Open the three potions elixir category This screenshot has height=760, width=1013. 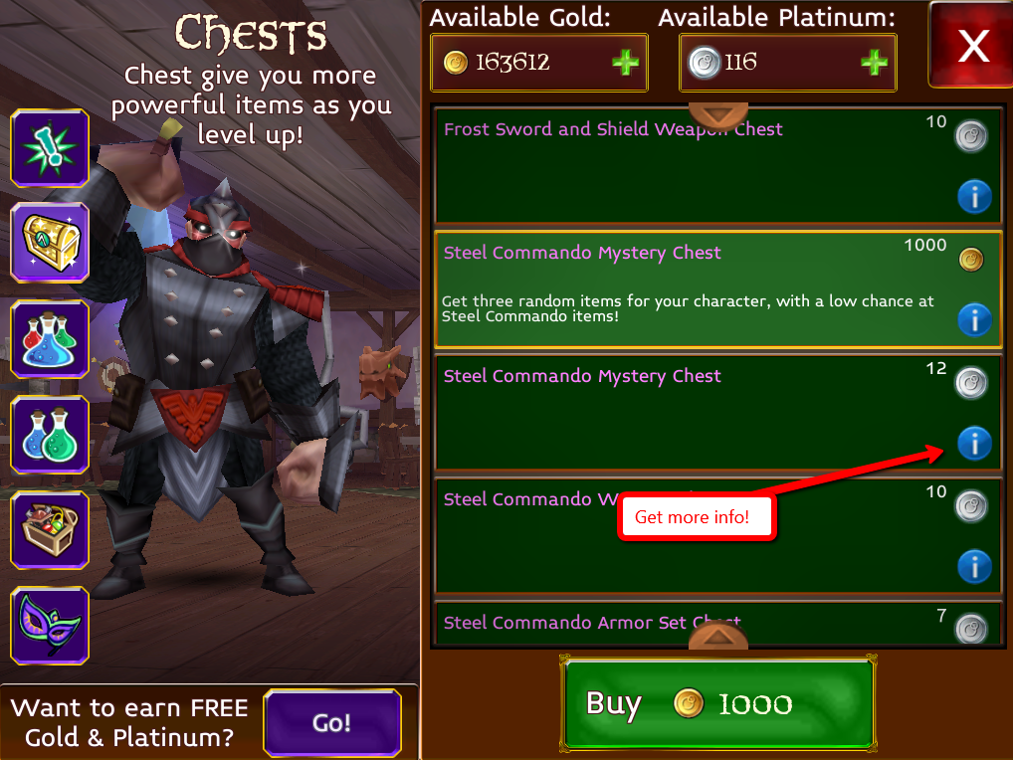click(x=50, y=338)
